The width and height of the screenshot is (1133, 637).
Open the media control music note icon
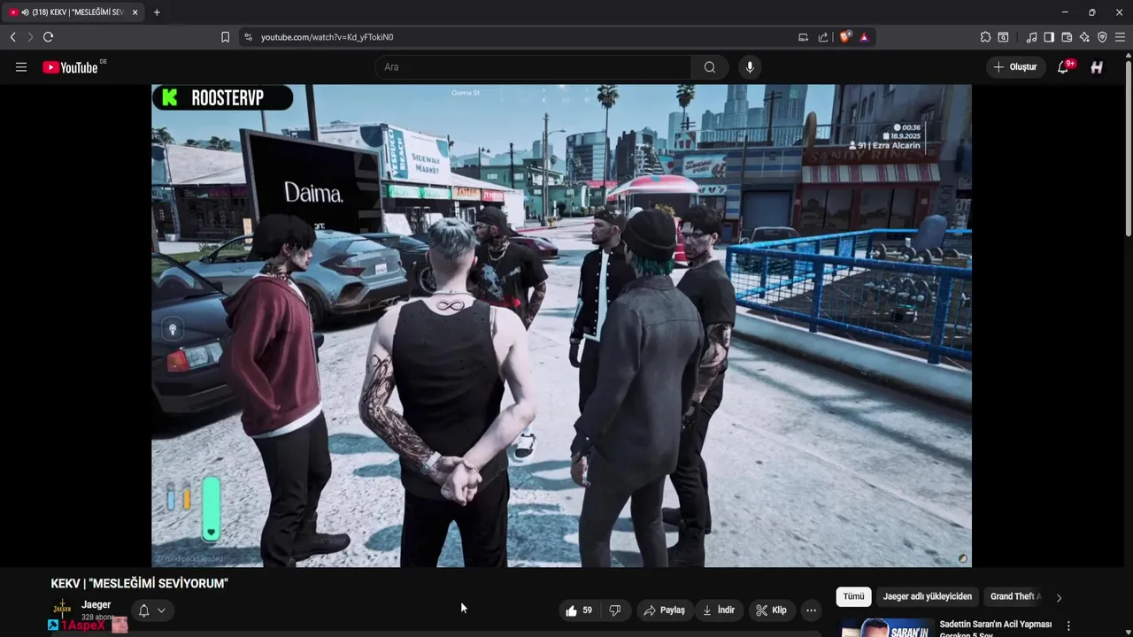pos(1031,37)
